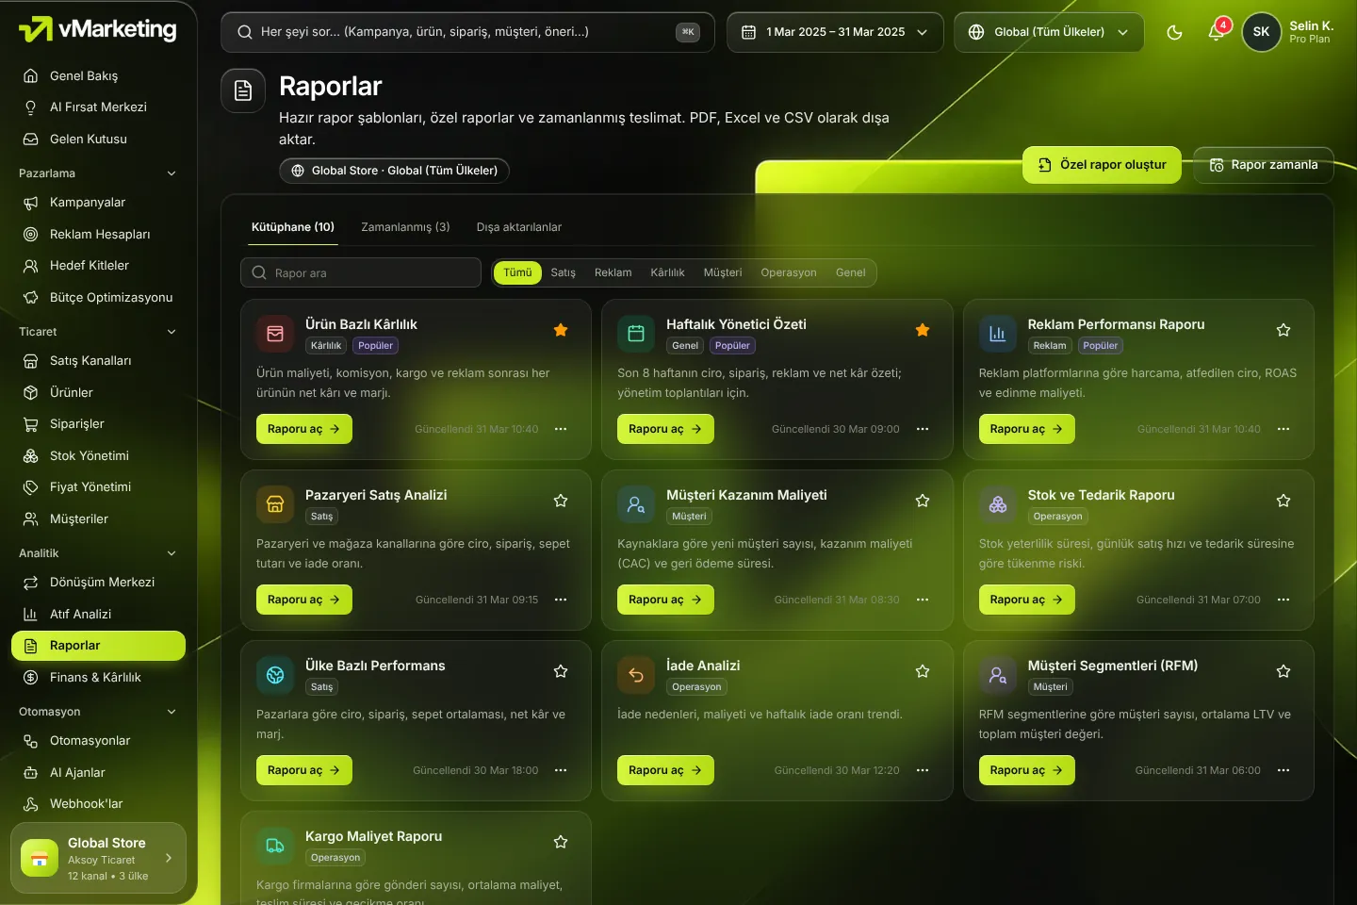1357x905 pixels.
Task: Open more options for Ürün Bazlı Kârlılık
Action: [561, 429]
